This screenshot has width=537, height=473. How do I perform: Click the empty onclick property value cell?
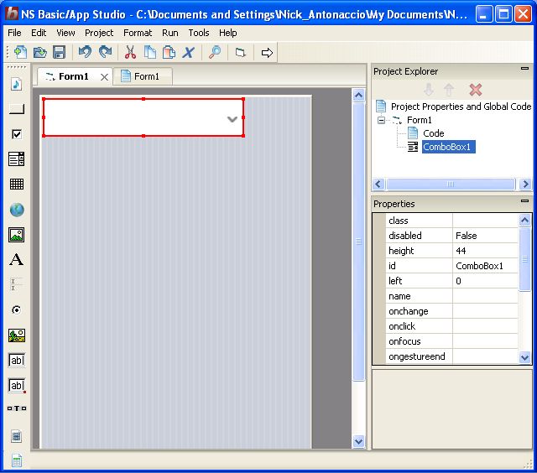tap(485, 326)
